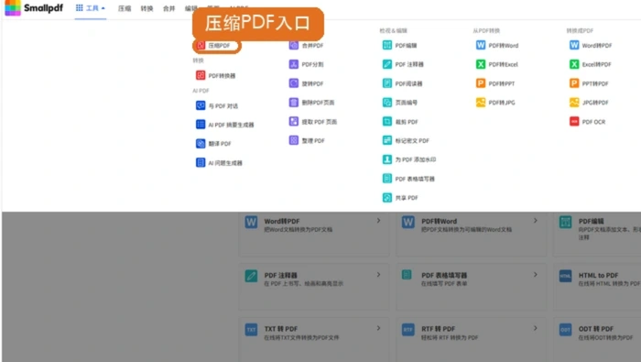Viewport: 641px width, 362px height.
Task: Collapse the 工具 tools dropdown
Action: (91, 8)
